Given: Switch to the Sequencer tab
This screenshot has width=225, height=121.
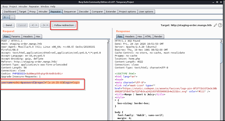Looking at the screenshot, I should (70, 12).
